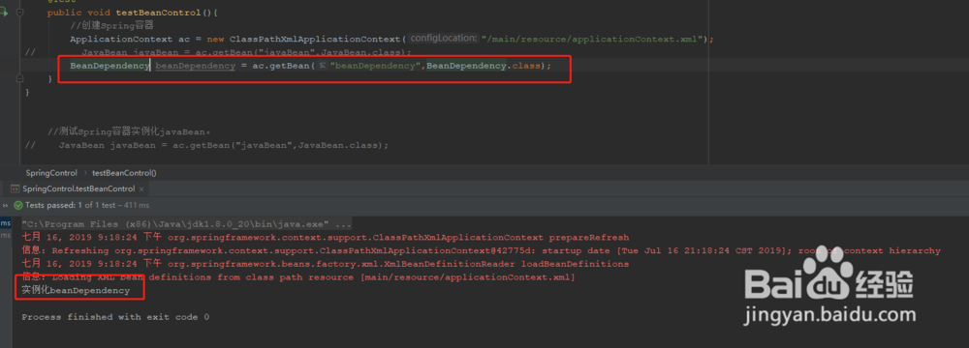Close the SpringControl.testBeanControl run tab
969x348 pixels.
(x=141, y=189)
